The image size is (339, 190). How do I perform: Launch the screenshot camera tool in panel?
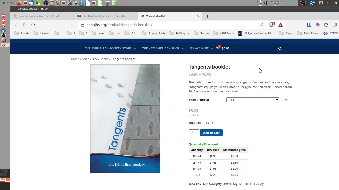click(76, 3)
